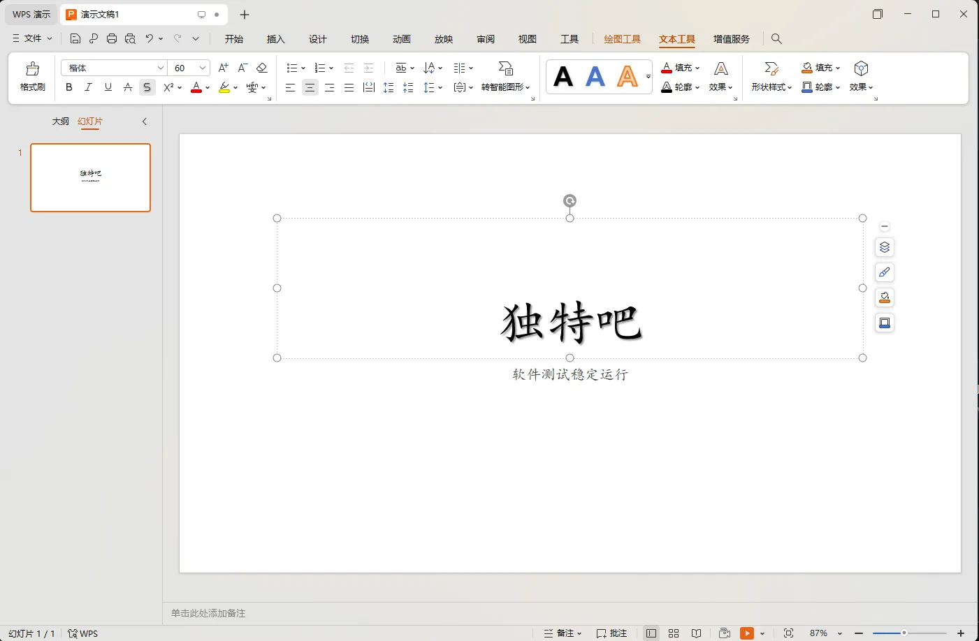Image resolution: width=979 pixels, height=641 pixels.
Task: Switch to the 动画 ribbon tab
Action: (x=401, y=39)
